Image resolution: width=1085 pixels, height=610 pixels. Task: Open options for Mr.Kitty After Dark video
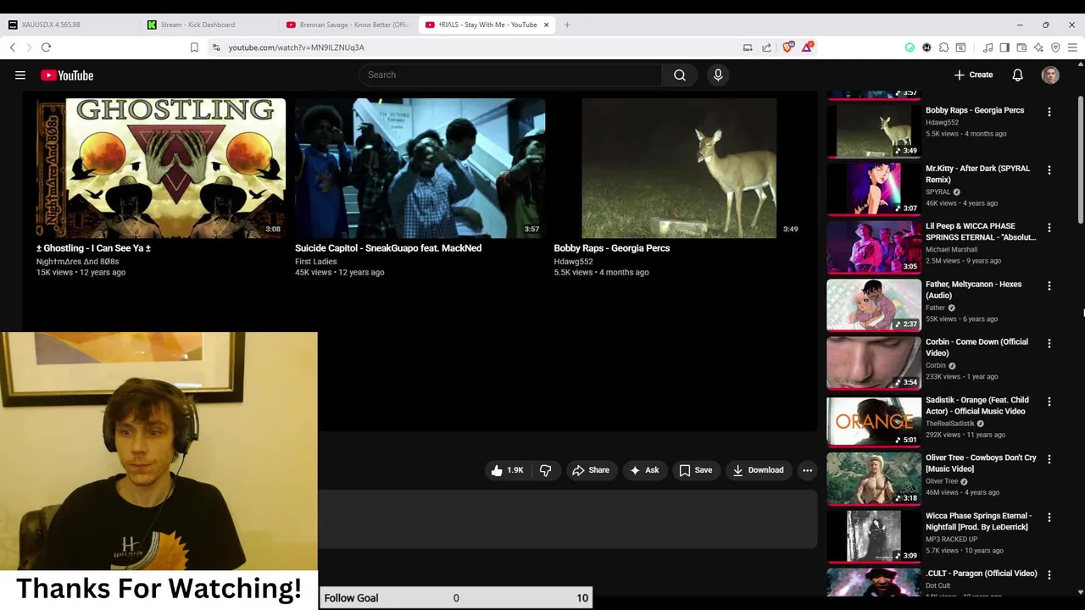click(1049, 170)
